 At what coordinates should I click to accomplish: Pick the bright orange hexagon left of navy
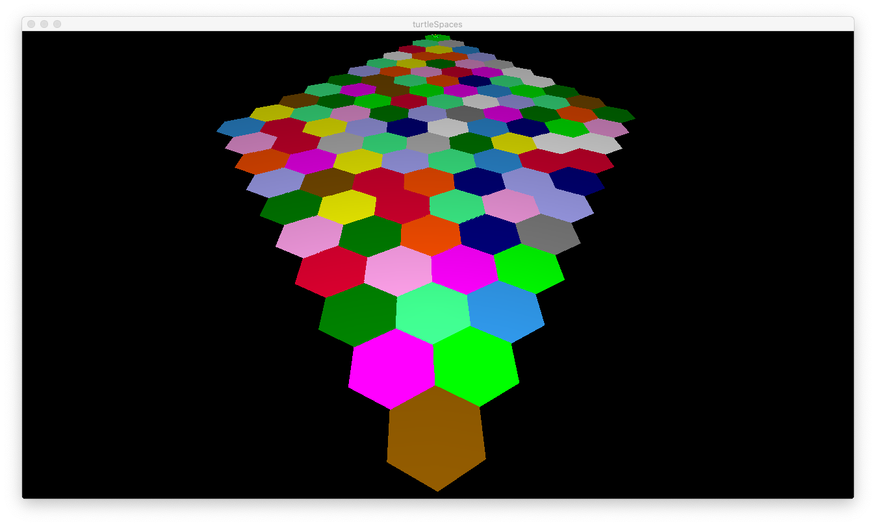[431, 235]
